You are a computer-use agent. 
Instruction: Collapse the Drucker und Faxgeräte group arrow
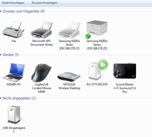tap(1, 11)
